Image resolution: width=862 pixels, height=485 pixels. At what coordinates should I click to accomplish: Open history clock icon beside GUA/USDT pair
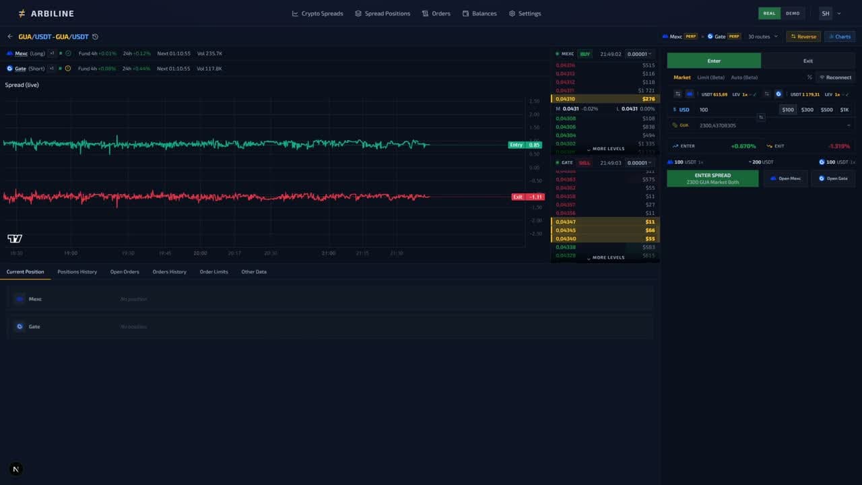[95, 36]
